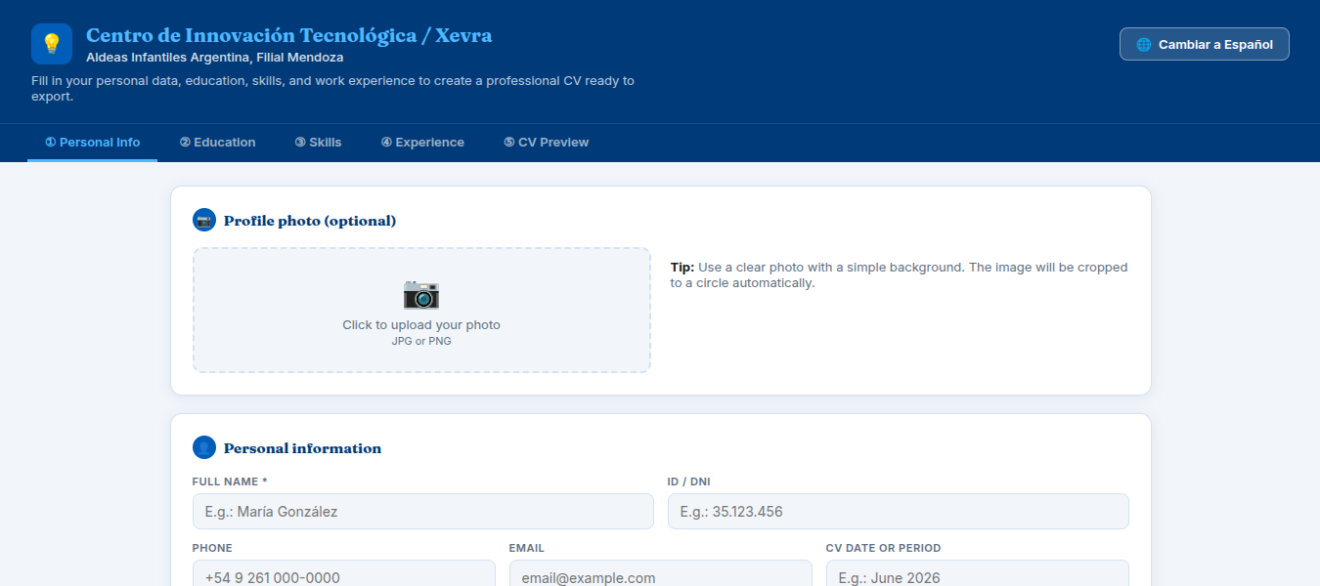Screen dimensions: 1320x586
Task: Click the 'Click to upload your photo' text
Action: (421, 325)
